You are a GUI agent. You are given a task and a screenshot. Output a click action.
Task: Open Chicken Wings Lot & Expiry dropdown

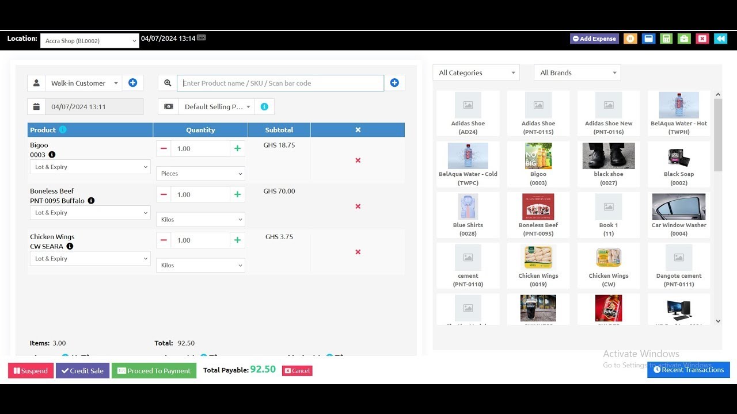click(90, 259)
